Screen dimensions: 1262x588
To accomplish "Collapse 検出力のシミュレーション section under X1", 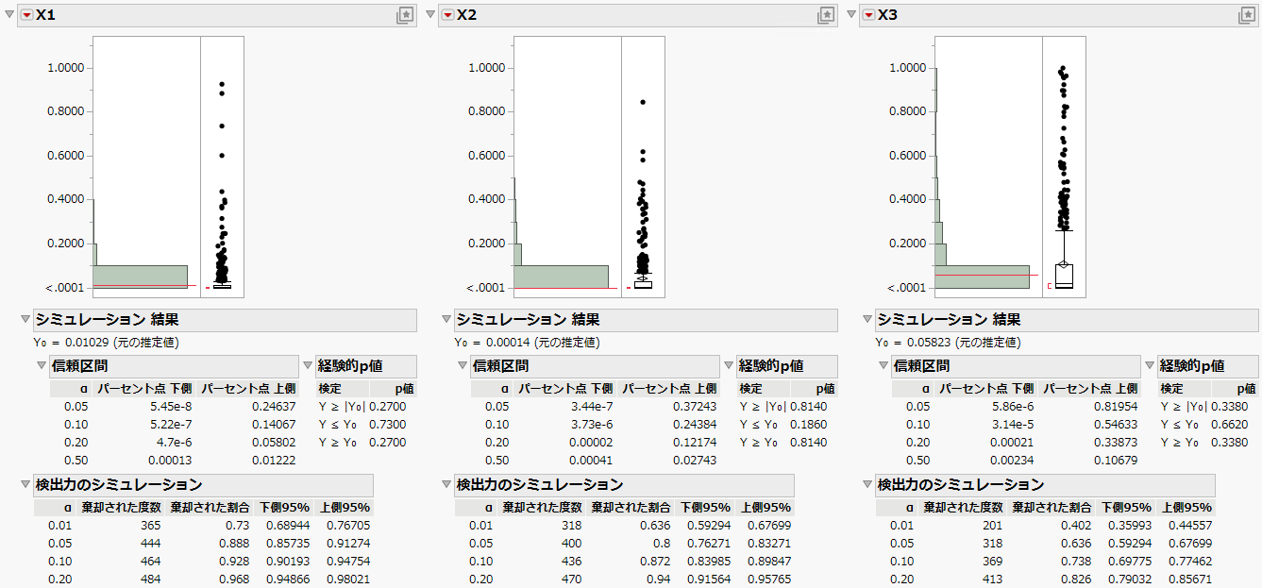I will pos(25,485).
